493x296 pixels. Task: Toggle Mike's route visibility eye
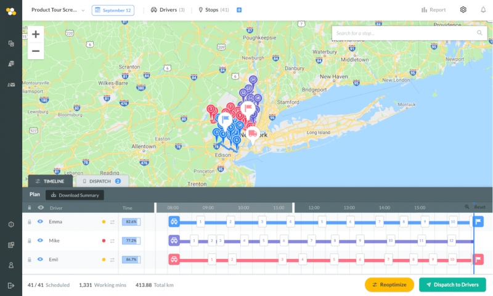(x=40, y=240)
